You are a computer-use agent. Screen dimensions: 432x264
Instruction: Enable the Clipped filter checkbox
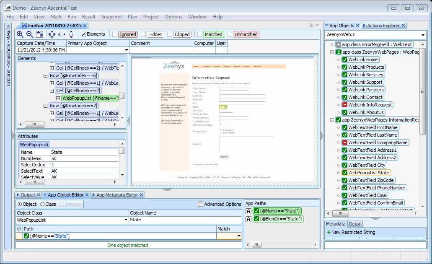pos(170,34)
